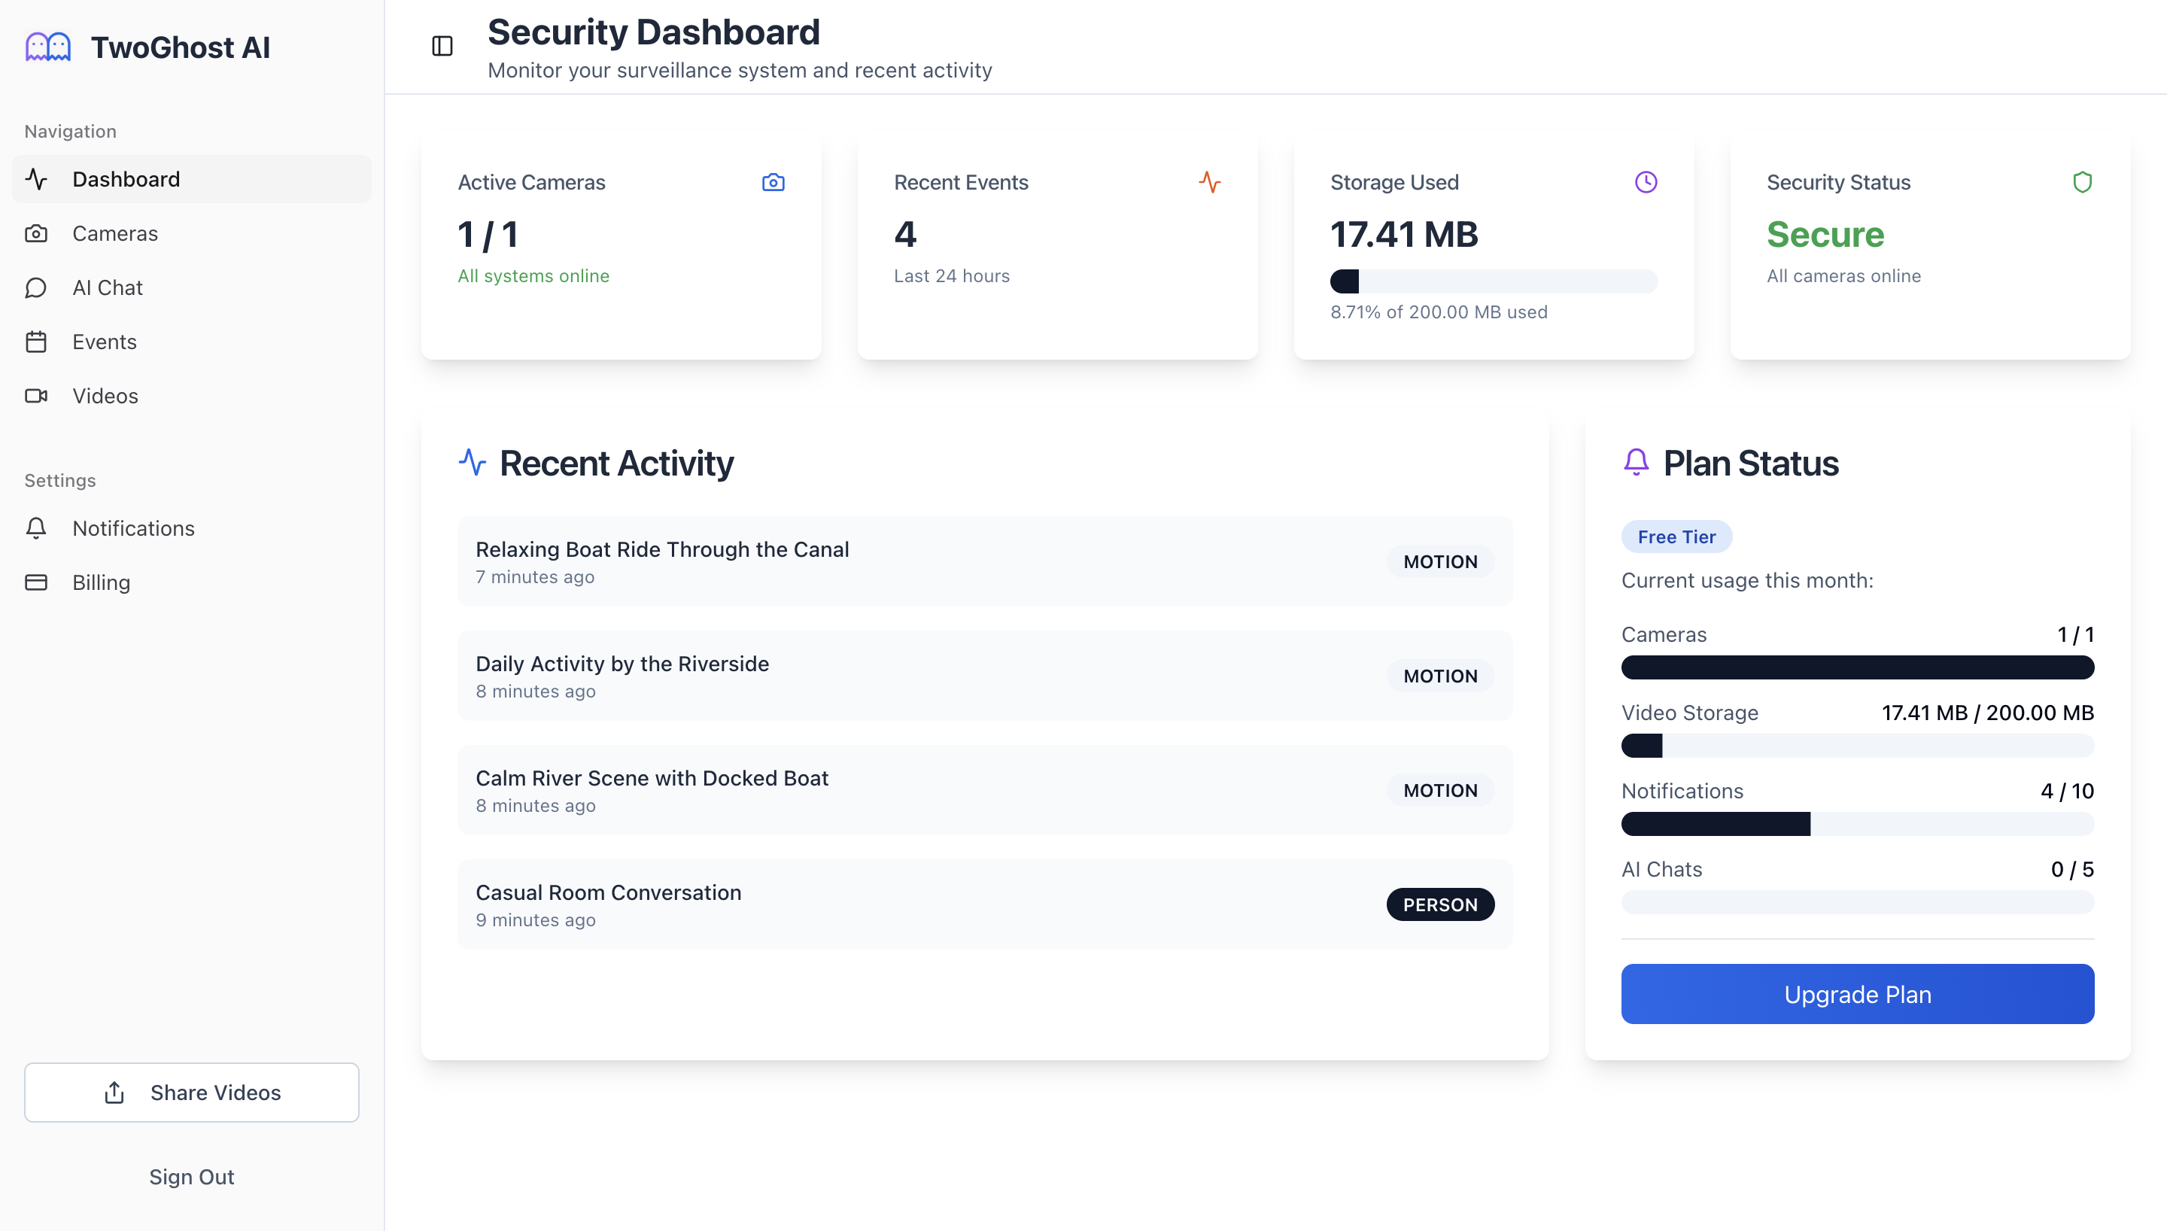
Task: Click the '1 / 1' Active Cameras value
Action: [488, 234]
